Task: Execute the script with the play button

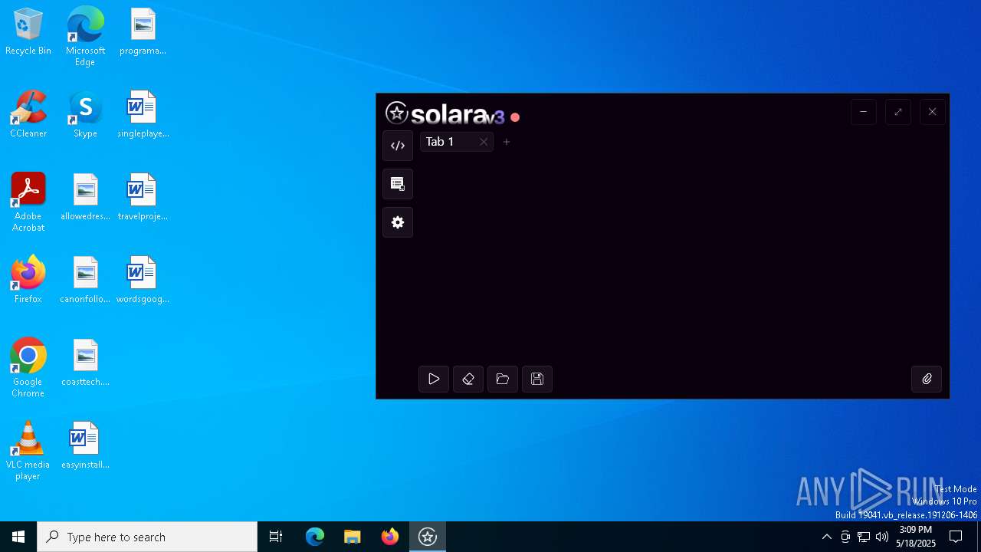Action: click(x=434, y=379)
